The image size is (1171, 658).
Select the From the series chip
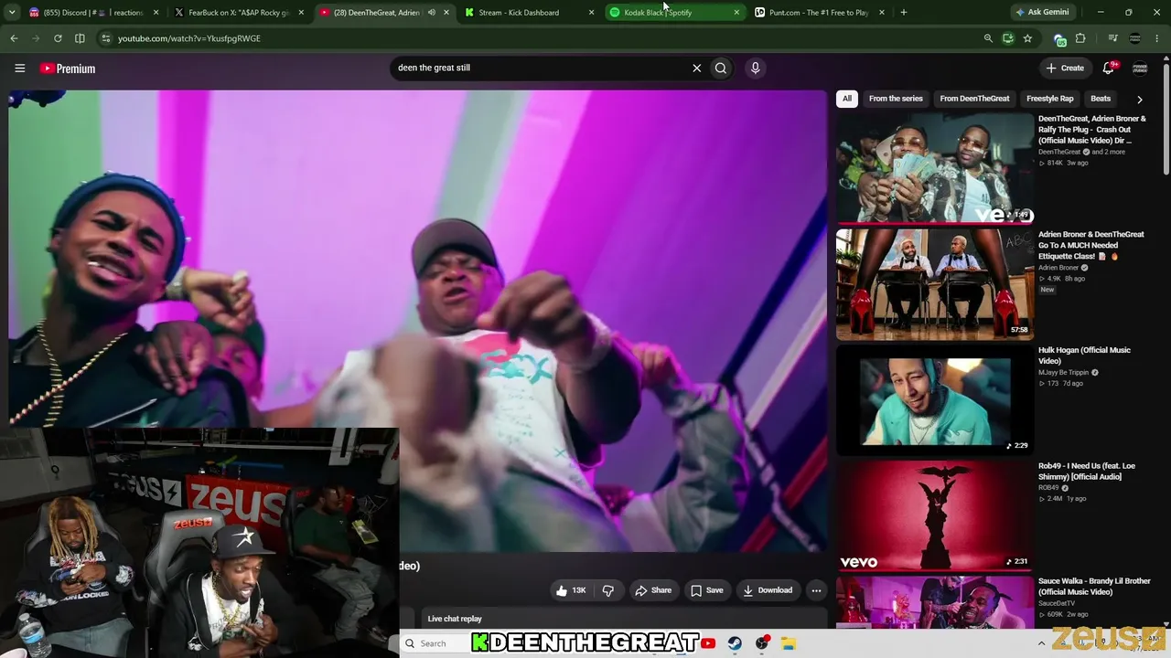896,99
